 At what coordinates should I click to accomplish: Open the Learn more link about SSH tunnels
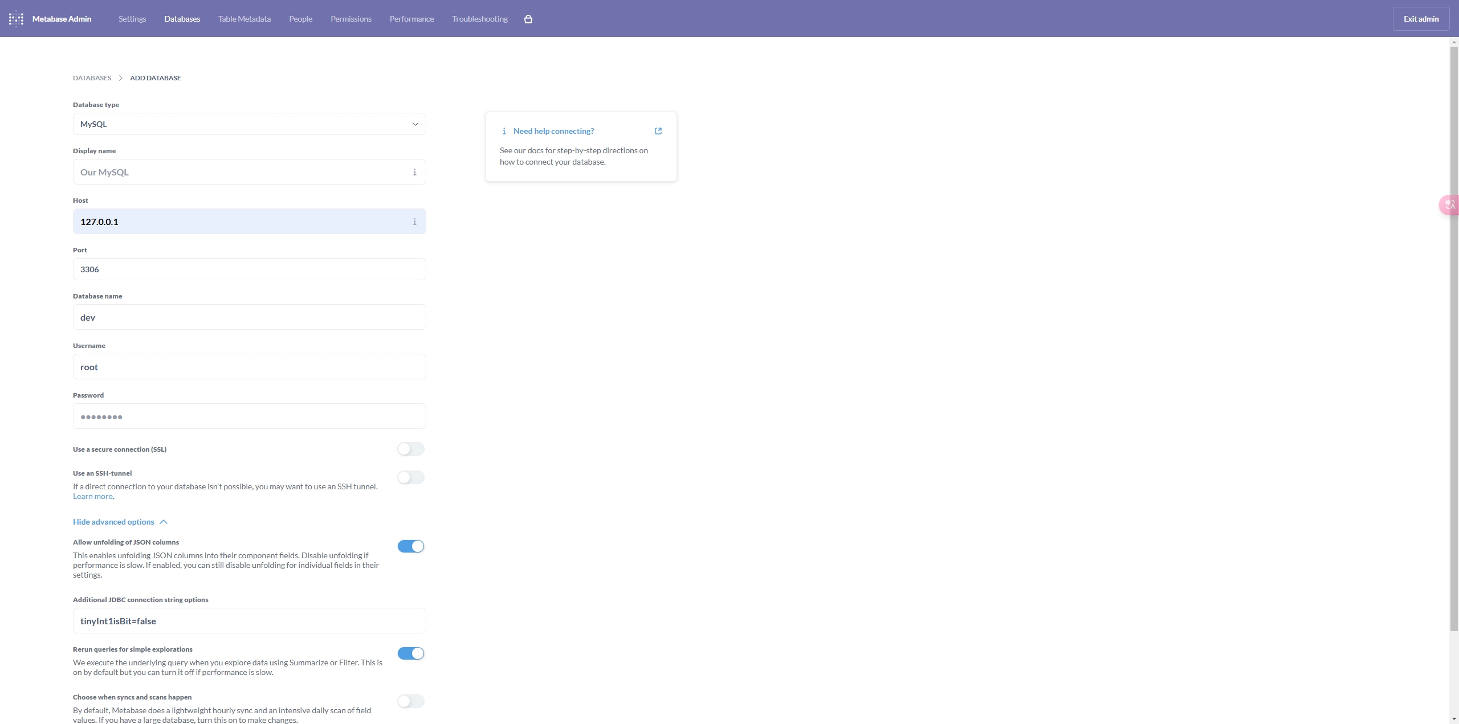click(x=92, y=496)
